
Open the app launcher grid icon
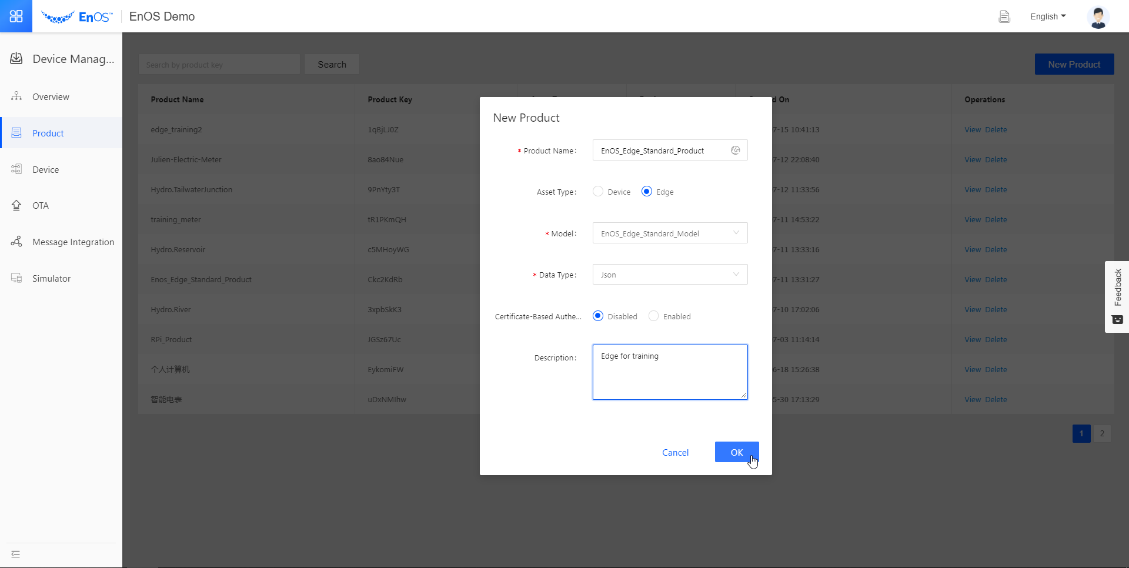point(16,16)
